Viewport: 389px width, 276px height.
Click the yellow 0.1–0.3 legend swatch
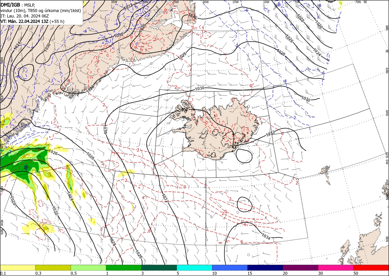tap(18, 267)
